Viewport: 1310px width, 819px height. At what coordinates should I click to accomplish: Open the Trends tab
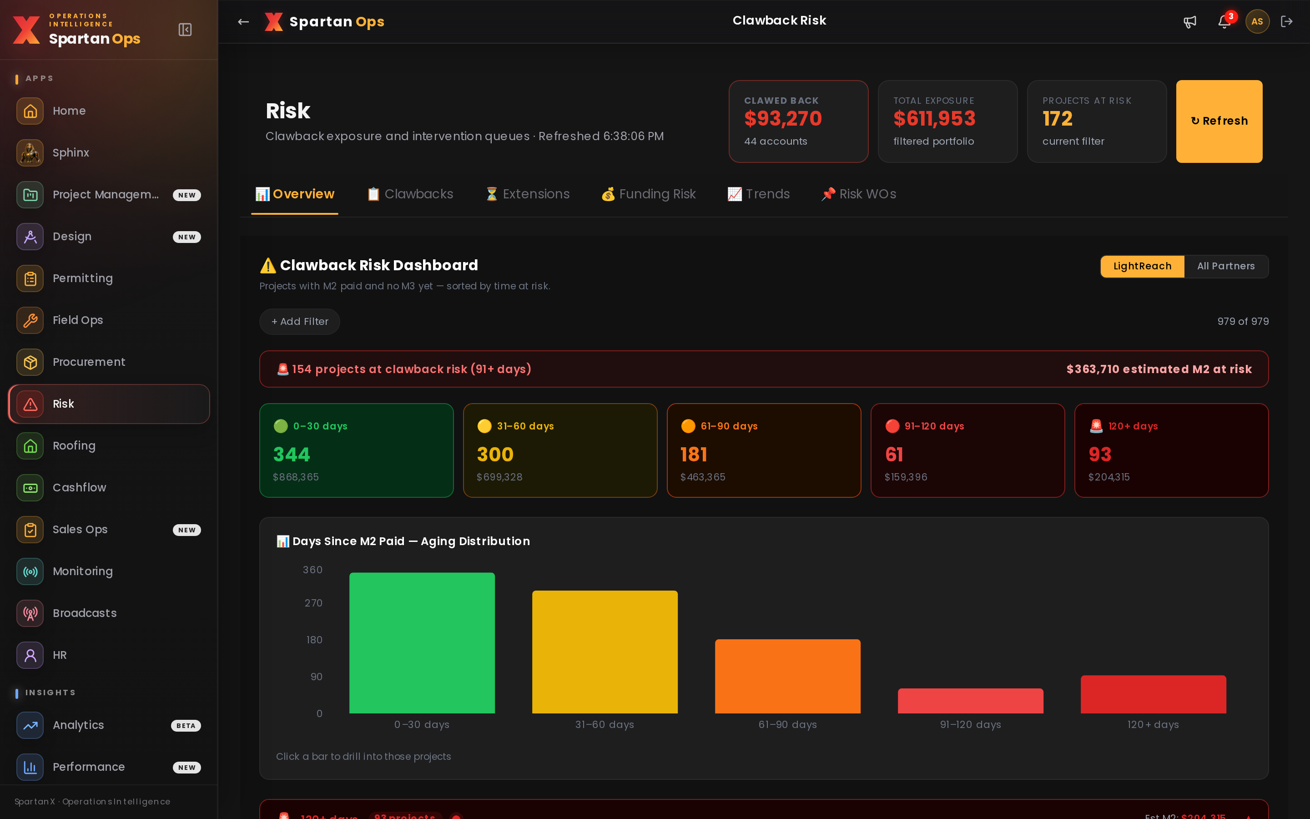click(758, 194)
